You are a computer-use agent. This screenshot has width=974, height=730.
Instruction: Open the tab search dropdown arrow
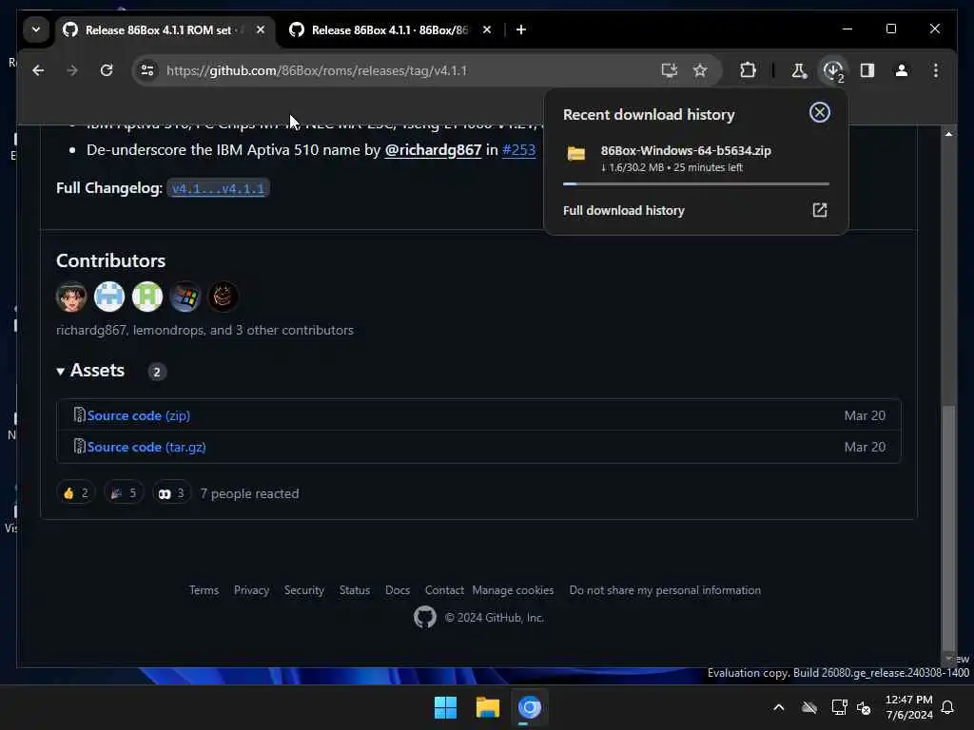(36, 29)
